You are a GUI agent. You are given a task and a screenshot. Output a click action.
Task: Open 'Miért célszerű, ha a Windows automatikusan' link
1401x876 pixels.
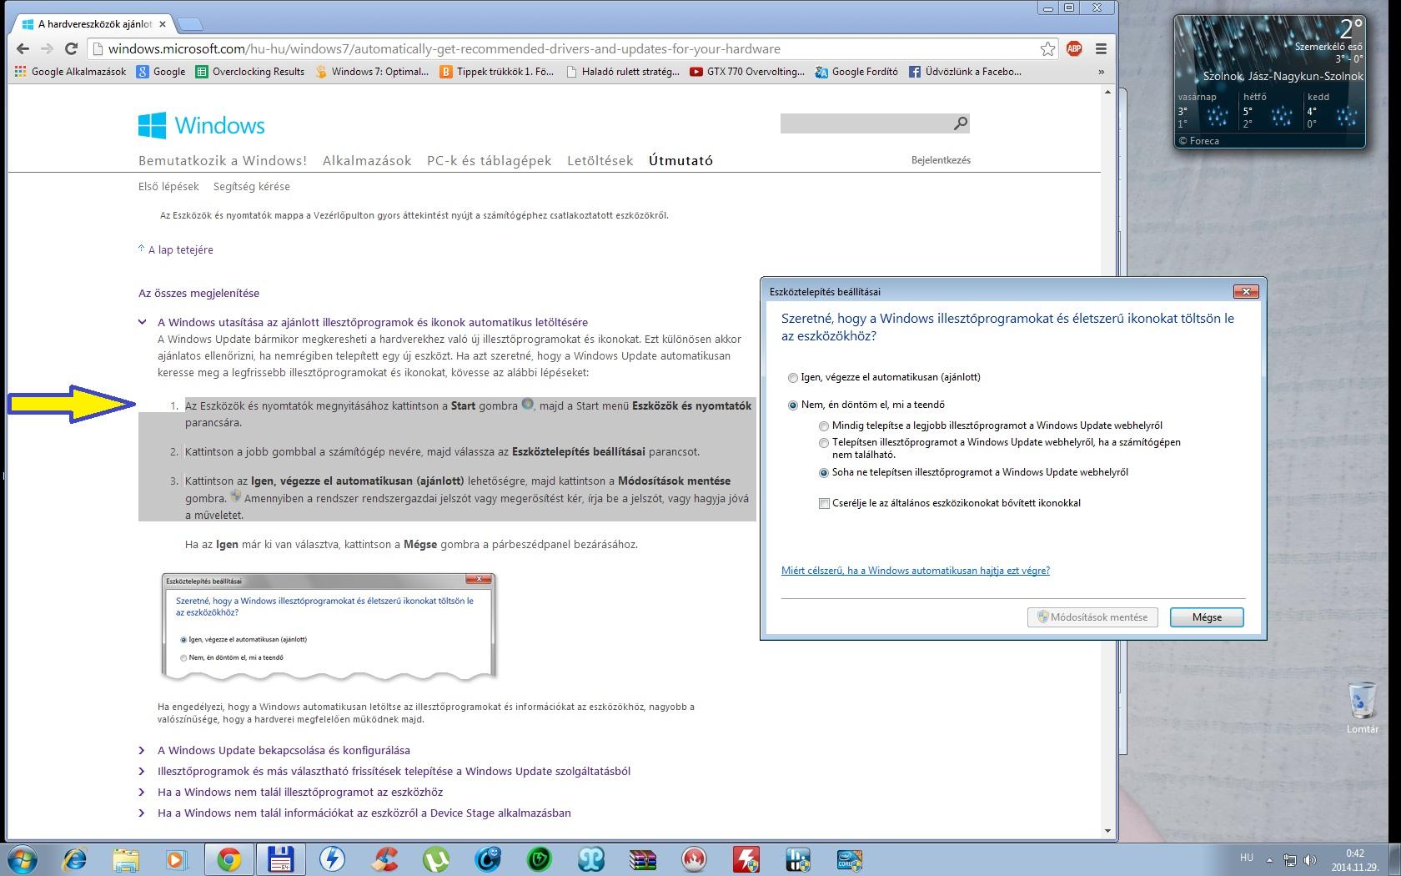coord(916,571)
